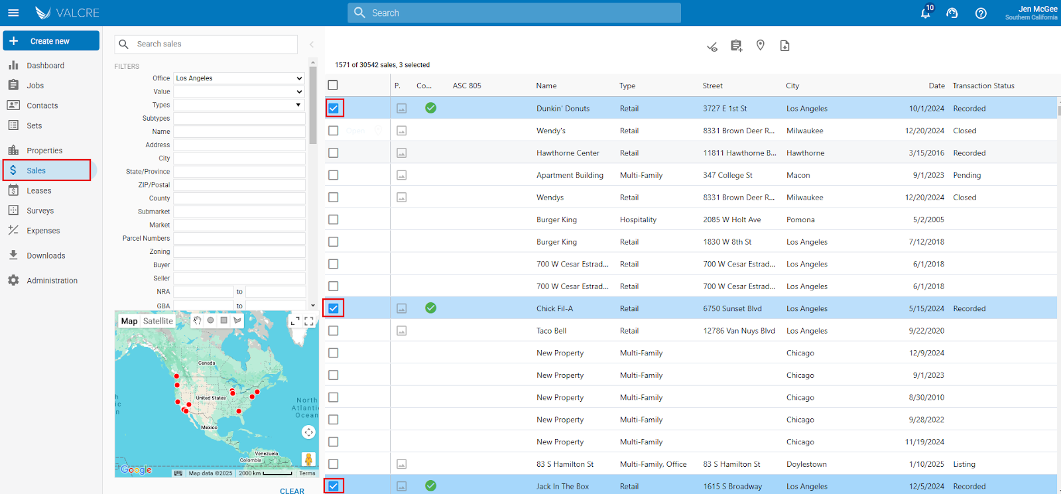Image resolution: width=1061 pixels, height=494 pixels.
Task: Open Expenses in the sidebar
Action: [x=43, y=231]
